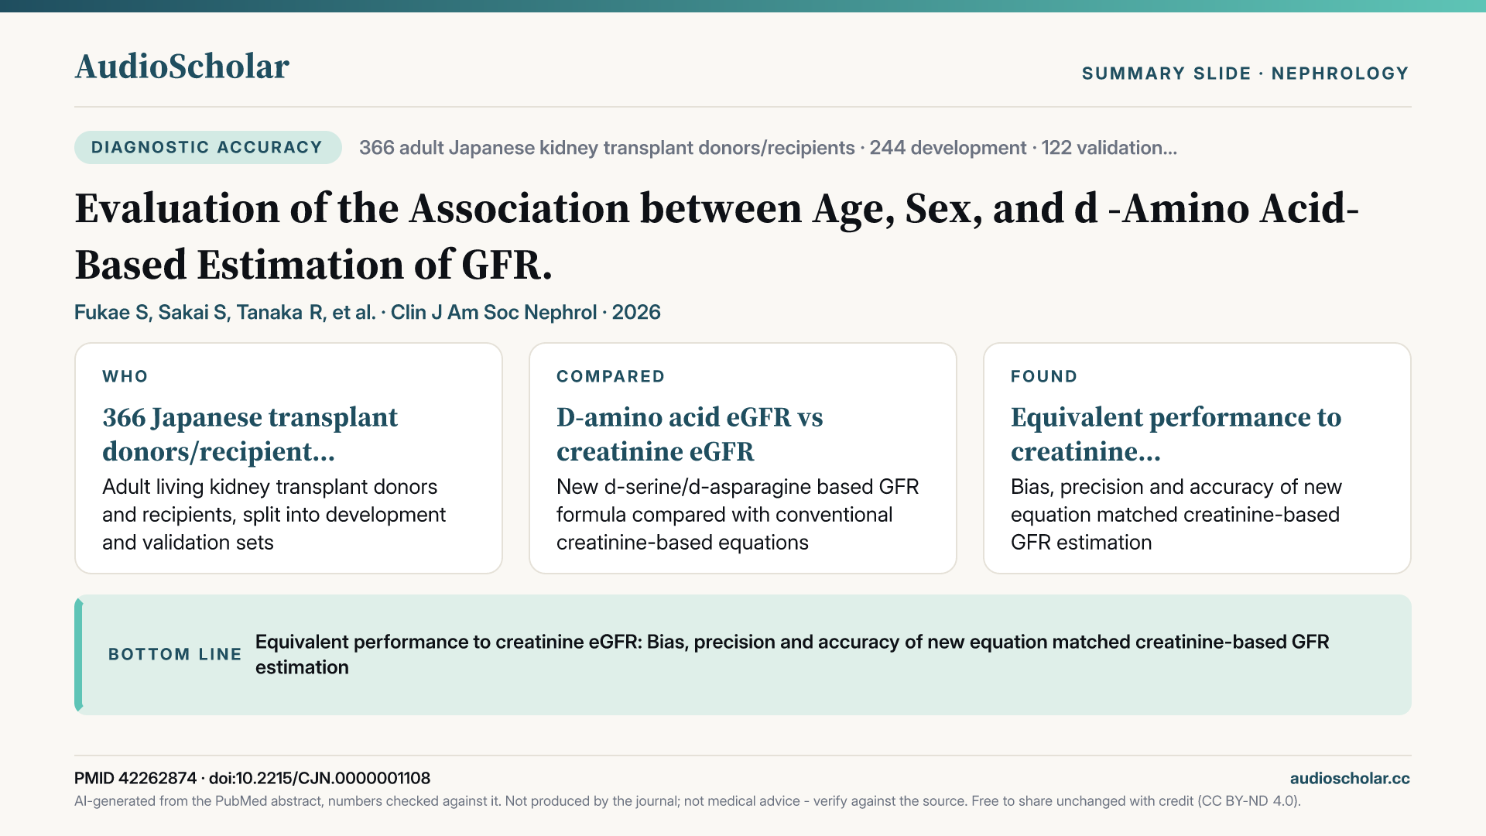This screenshot has height=836, width=1486.
Task: Click the text "Bias, precision and accuracy of new"
Action: tap(1176, 515)
